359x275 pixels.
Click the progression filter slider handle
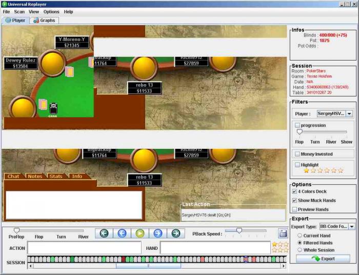tap(300, 132)
